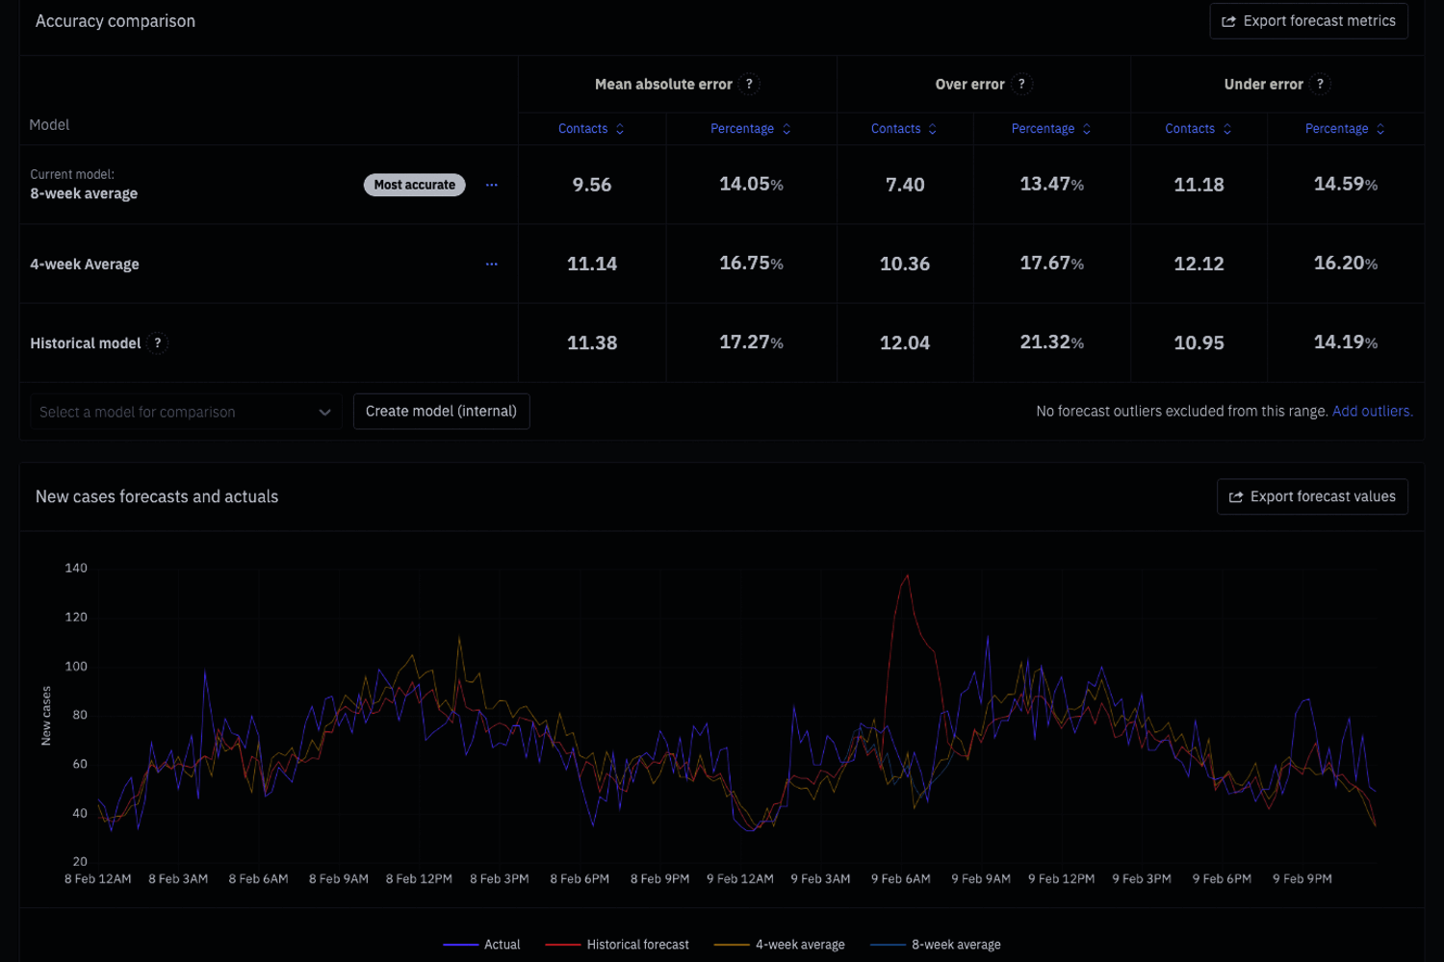
Task: Open the 4-week Average row options menu
Action: pos(492,265)
